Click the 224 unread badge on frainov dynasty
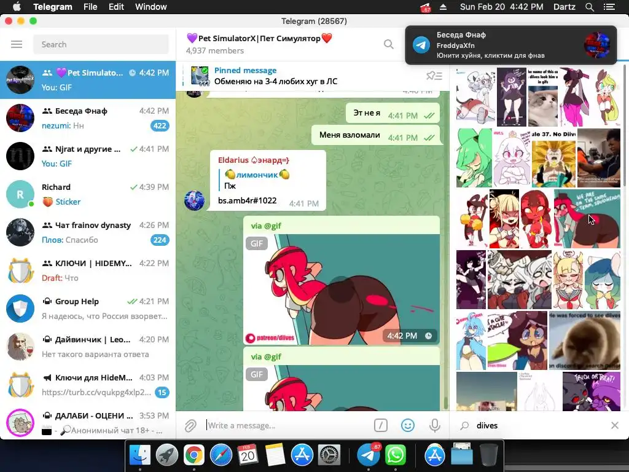Viewport: 629px width, 472px height. tap(160, 240)
